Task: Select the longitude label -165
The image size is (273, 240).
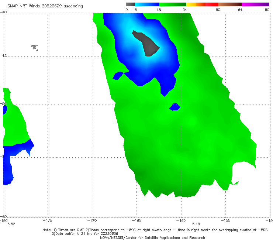Action: point(136,220)
